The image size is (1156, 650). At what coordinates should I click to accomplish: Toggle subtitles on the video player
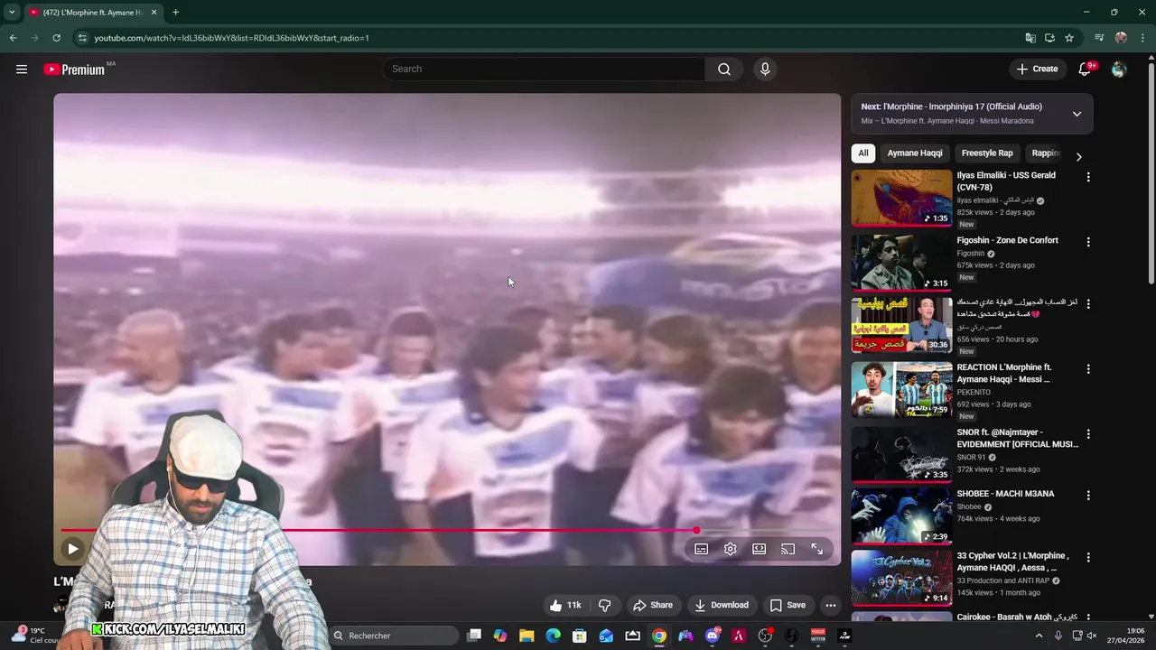(x=702, y=549)
